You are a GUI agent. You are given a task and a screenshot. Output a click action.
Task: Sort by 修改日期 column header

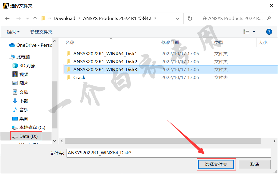pyautogui.click(x=170, y=43)
